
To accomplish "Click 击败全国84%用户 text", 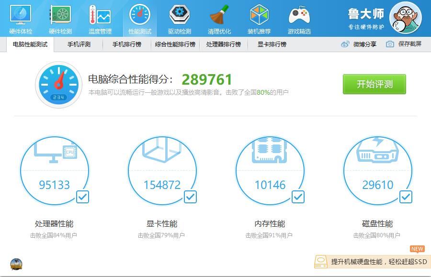I will point(53,235).
